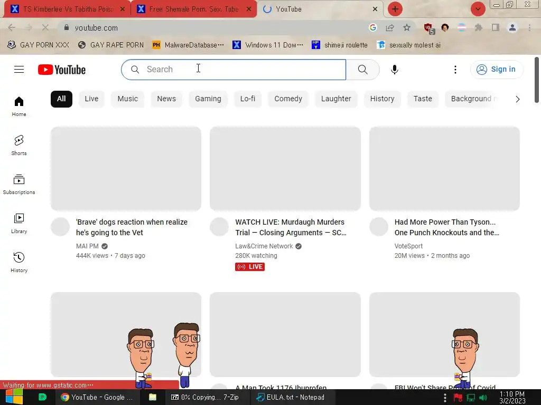Viewport: 541px width, 405px height.
Task: Open the Chrome profile icon
Action: point(512,27)
